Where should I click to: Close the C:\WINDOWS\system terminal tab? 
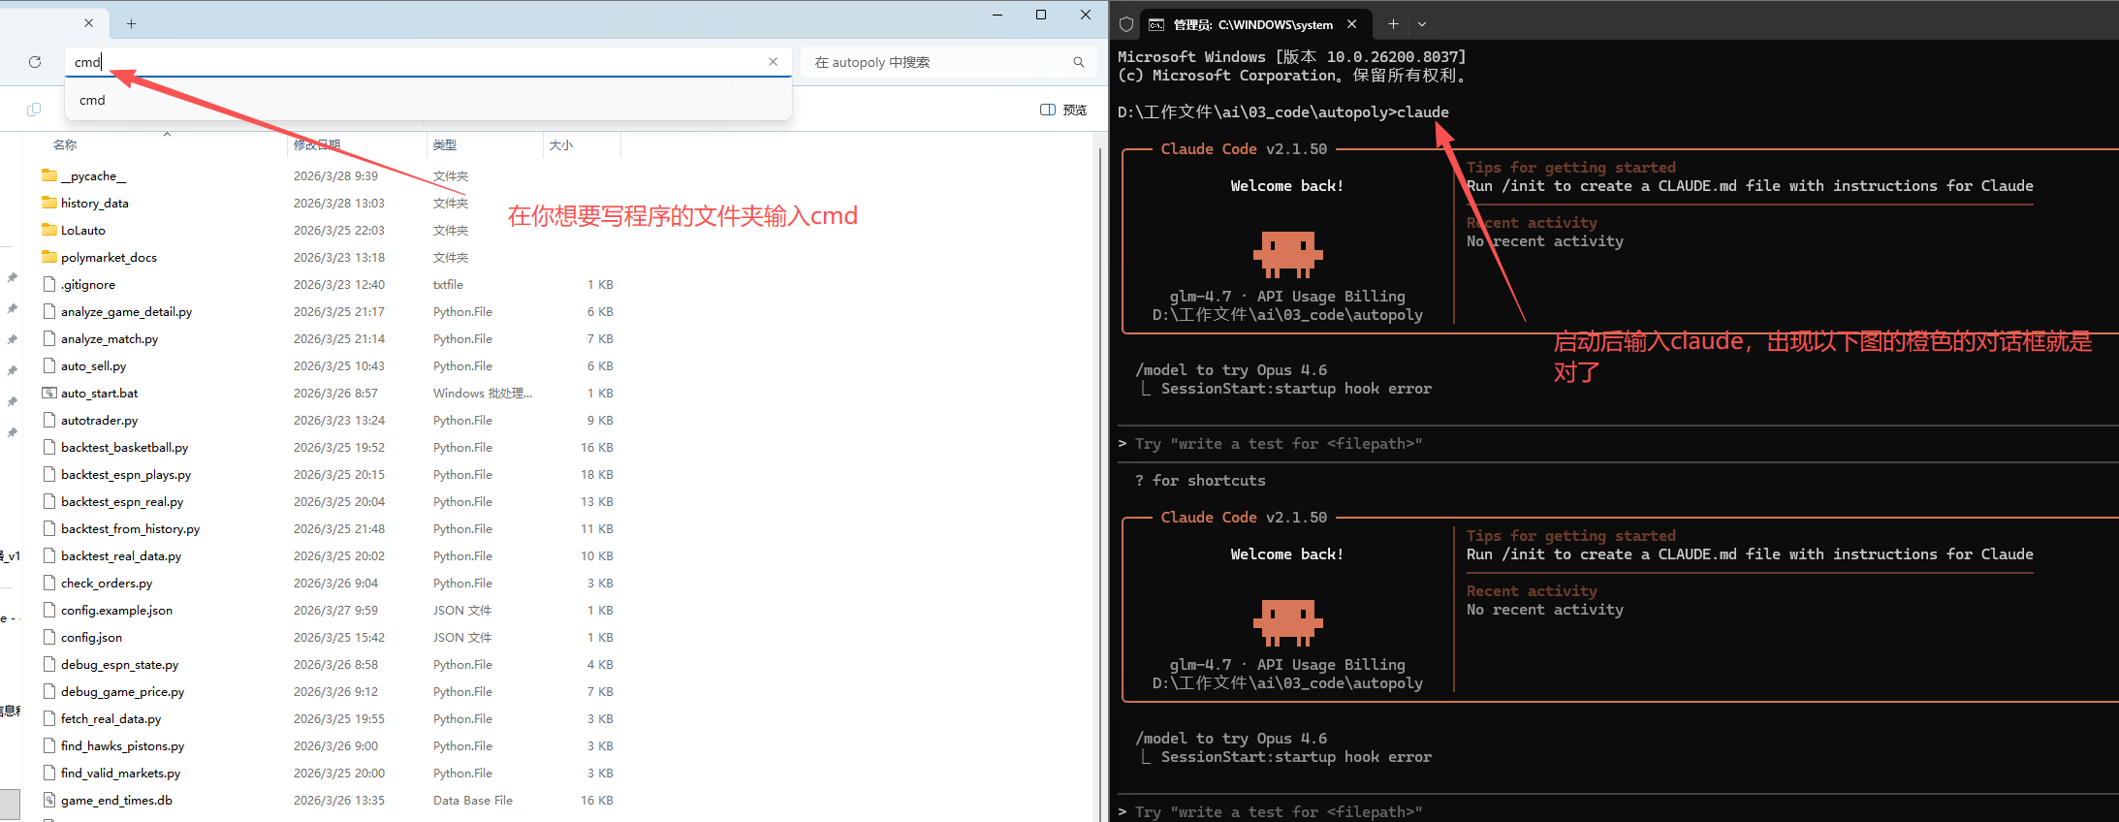[1352, 24]
